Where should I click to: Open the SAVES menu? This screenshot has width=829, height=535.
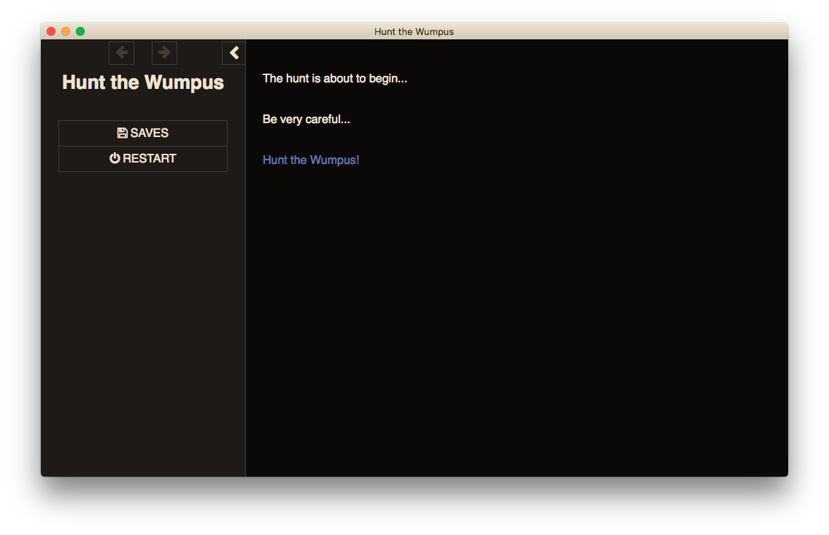point(143,133)
